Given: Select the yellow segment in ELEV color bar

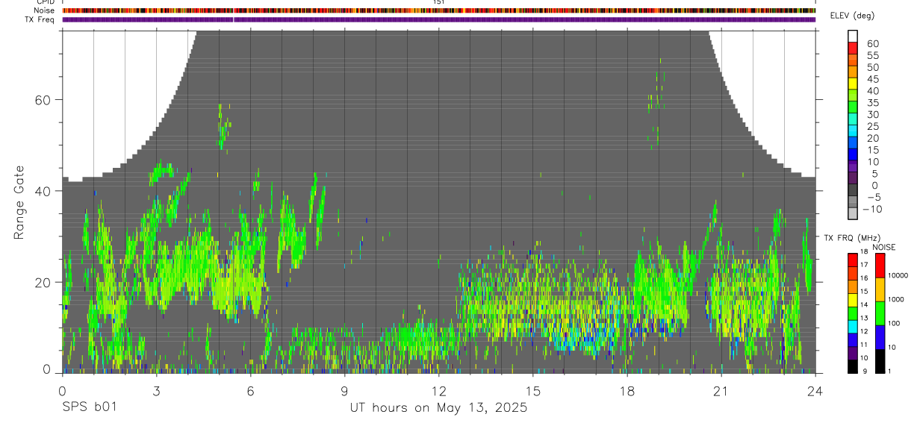Looking at the screenshot, I should (x=853, y=84).
